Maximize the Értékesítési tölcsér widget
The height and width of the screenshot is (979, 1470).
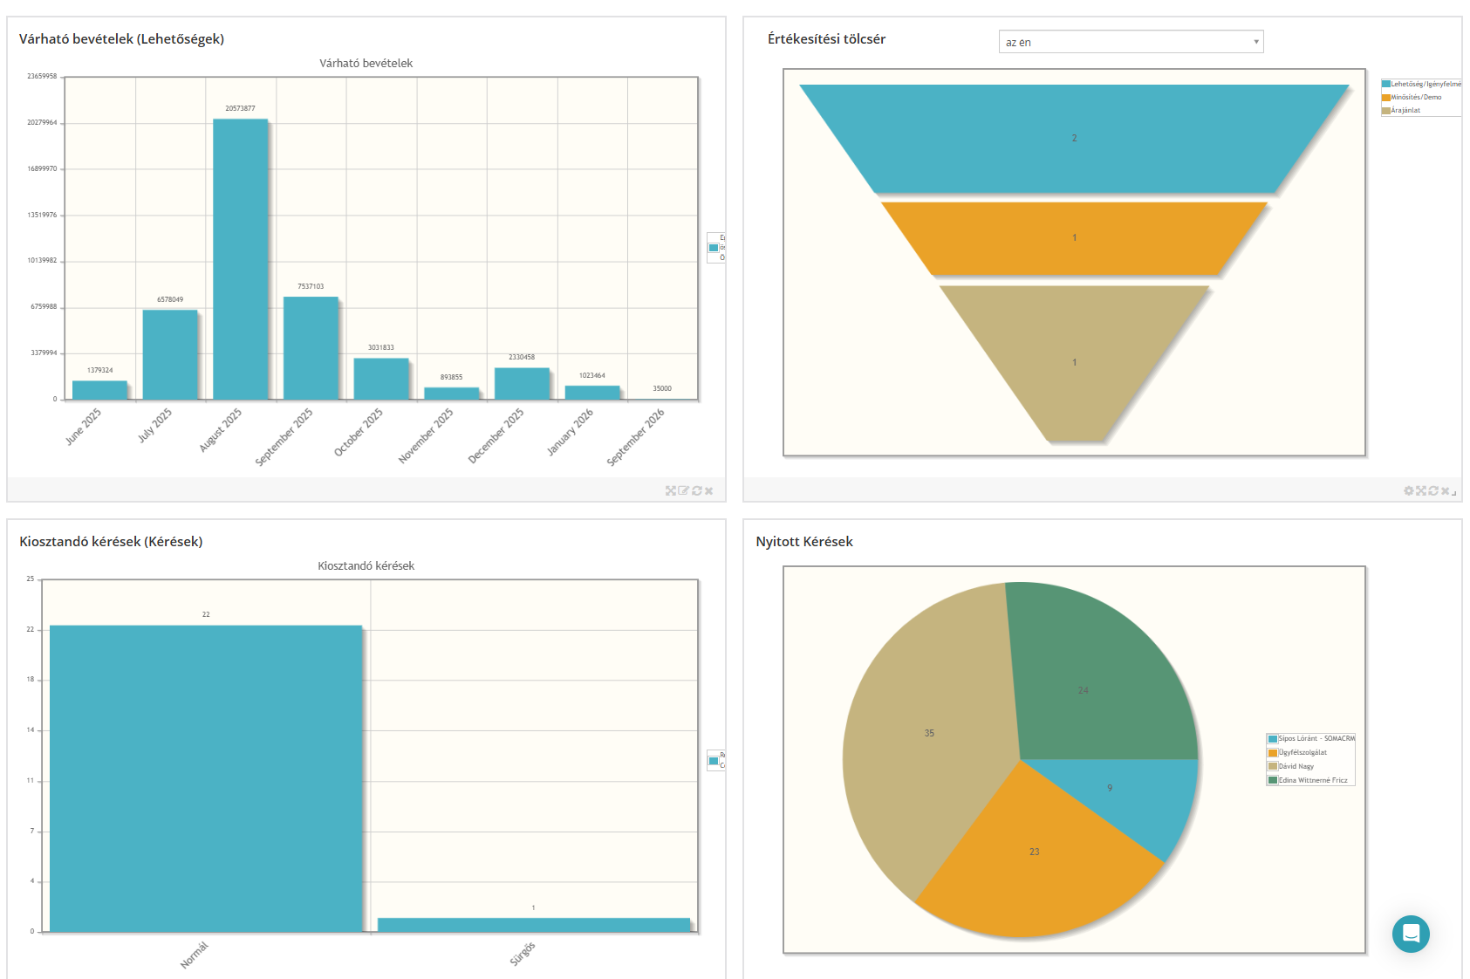point(1420,491)
